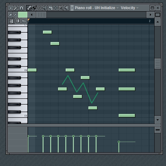
Task: Click the Abc note labels button
Action: [x=24, y=21]
